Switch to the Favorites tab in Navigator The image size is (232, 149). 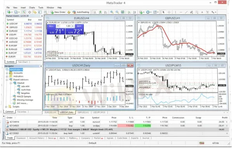22,112
